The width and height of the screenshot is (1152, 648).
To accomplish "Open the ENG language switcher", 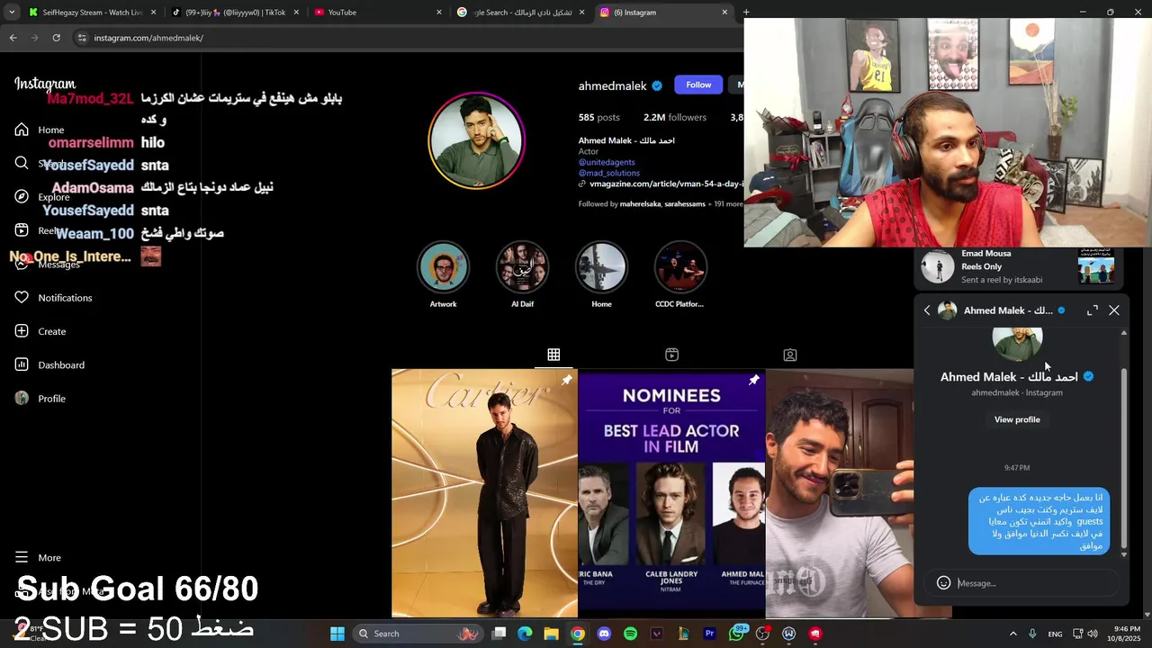I will [x=1055, y=634].
